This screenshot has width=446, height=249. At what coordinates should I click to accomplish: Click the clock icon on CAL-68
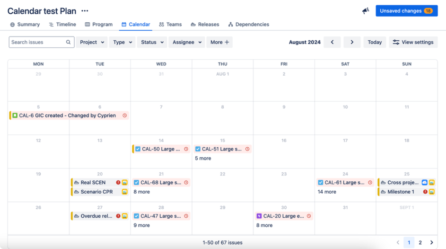point(186,182)
